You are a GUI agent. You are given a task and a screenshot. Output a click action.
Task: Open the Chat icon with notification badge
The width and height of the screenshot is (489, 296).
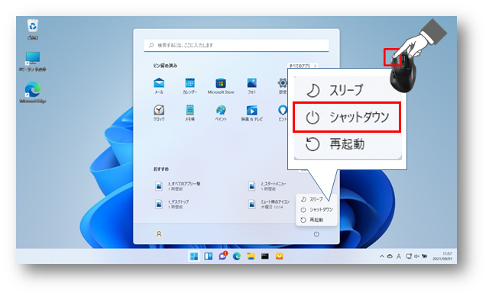click(222, 256)
